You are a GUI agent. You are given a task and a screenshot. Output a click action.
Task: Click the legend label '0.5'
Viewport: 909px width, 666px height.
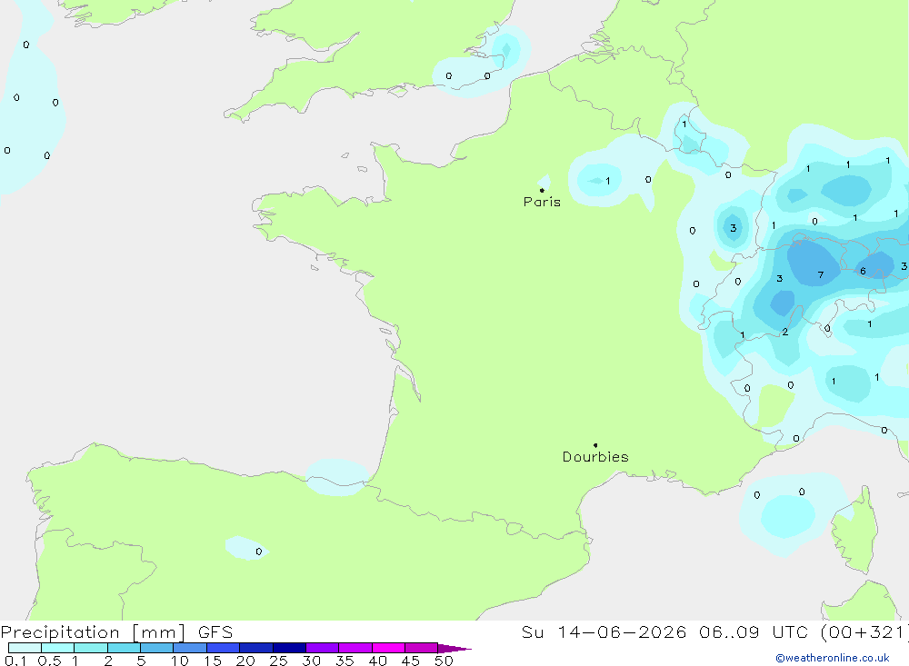49,661
